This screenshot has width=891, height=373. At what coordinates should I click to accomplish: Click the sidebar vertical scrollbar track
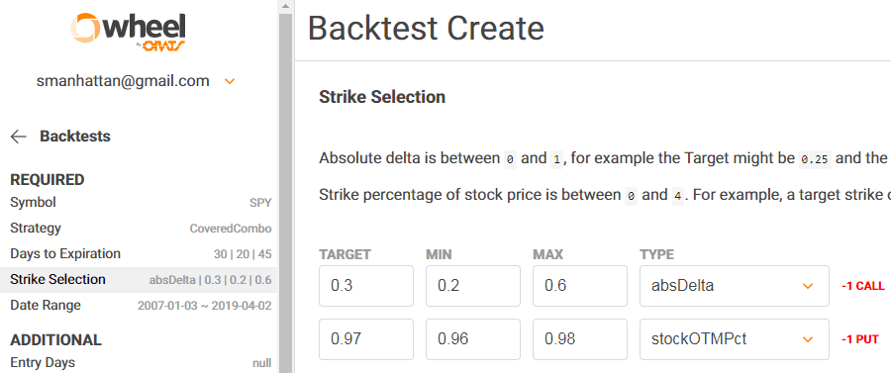(285, 193)
